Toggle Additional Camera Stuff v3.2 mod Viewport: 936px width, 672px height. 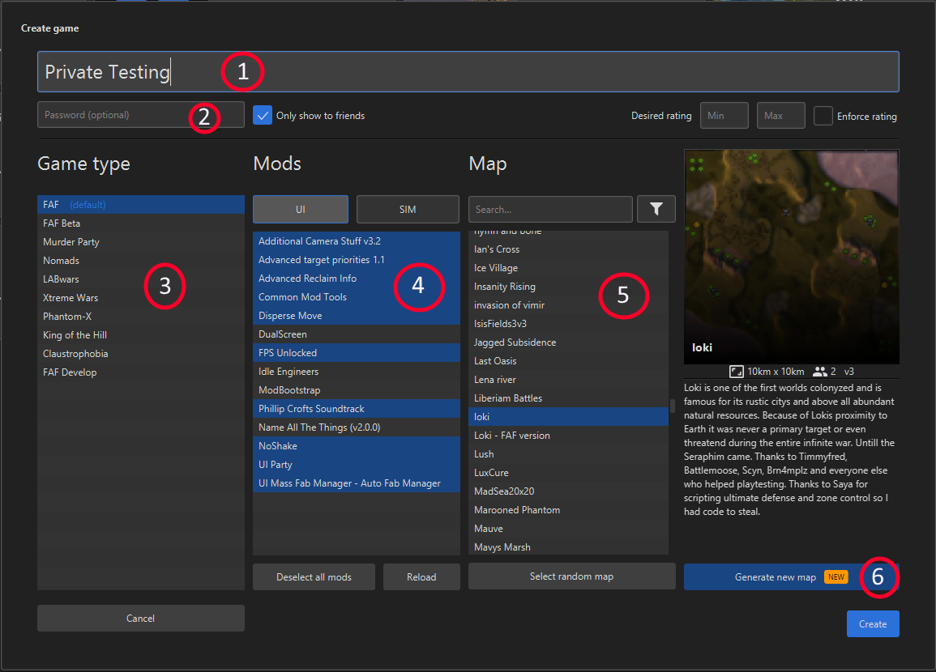357,241
